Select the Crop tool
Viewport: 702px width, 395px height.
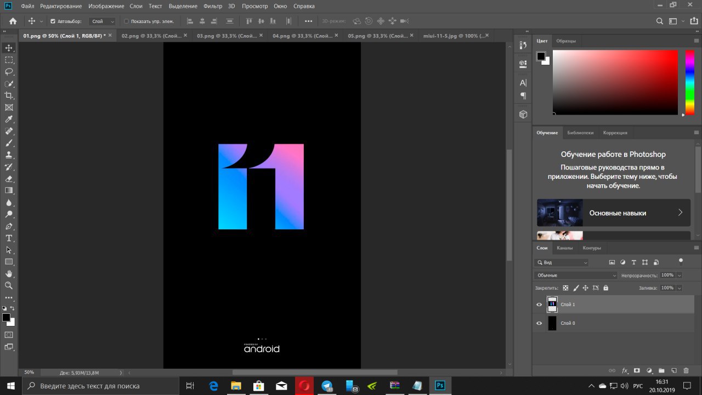[x=9, y=95]
